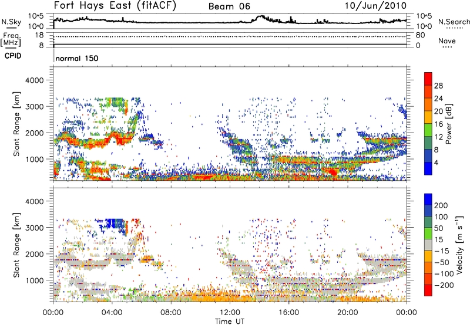Viewport: 470px width, 325px height.
Task: Click the 'N.Search' legend label
Action: pos(454,22)
